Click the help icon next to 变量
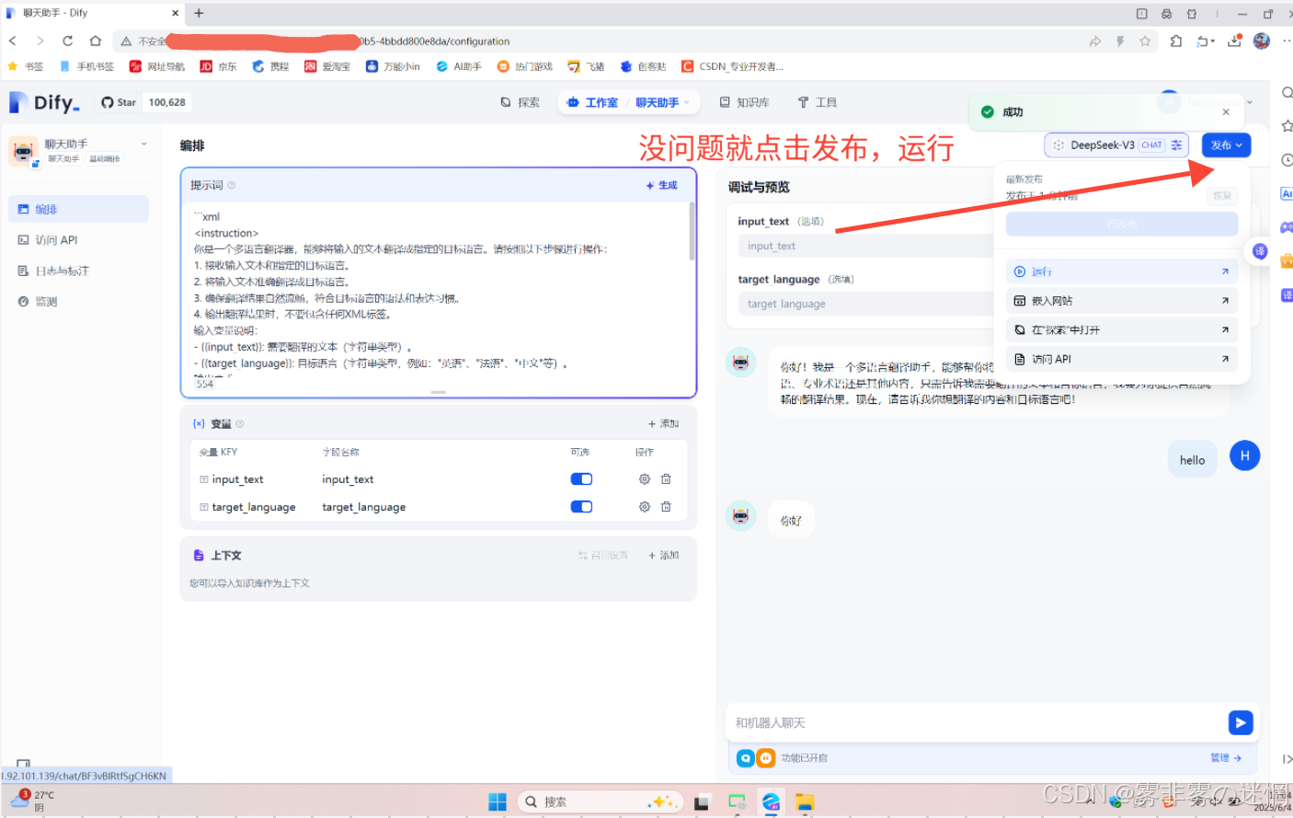Viewport: 1293px width, 818px height. click(x=240, y=424)
